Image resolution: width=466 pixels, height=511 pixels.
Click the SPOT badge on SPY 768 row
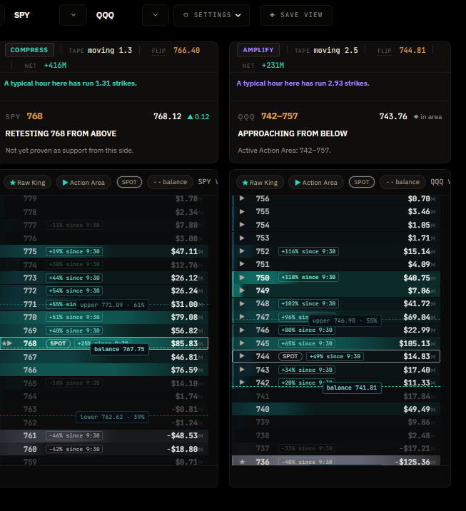58,343
